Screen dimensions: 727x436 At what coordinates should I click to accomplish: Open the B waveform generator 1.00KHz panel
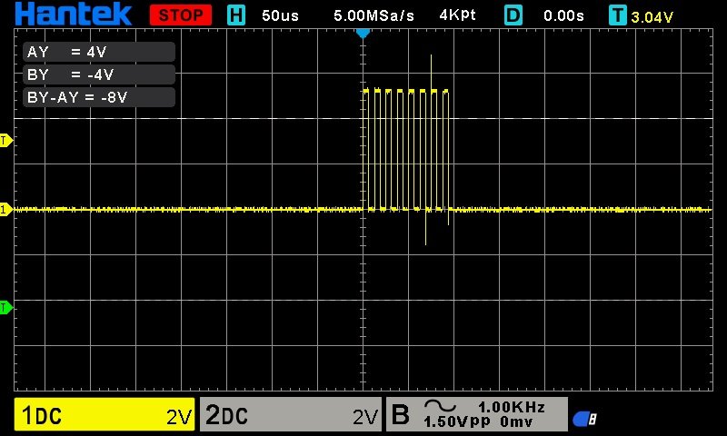(x=476, y=414)
